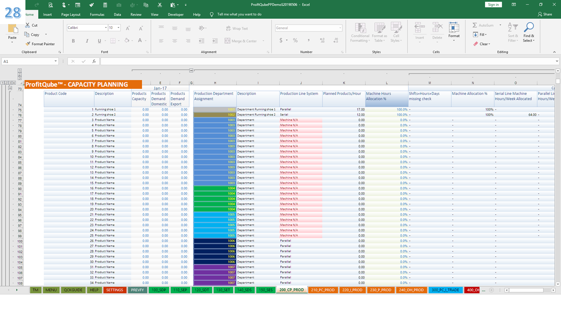Click the horizontal scrollbar thumb at the bottom
This screenshot has width=561, height=315.
pyautogui.click(x=526, y=290)
